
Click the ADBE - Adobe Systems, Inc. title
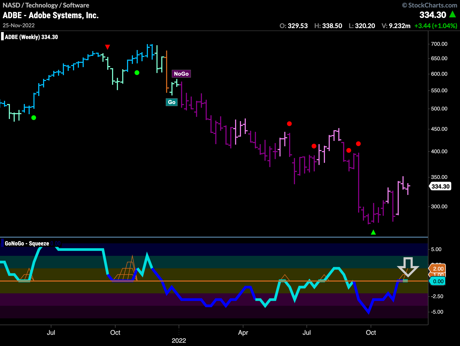click(x=51, y=15)
